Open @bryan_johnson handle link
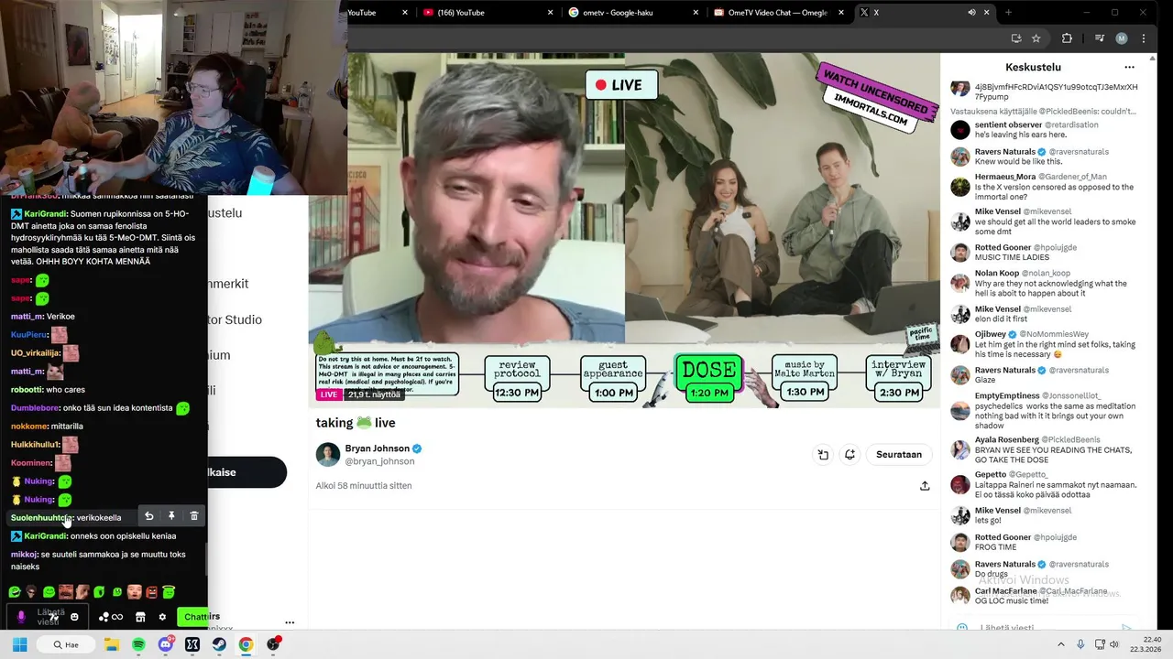1173x659 pixels. click(379, 461)
